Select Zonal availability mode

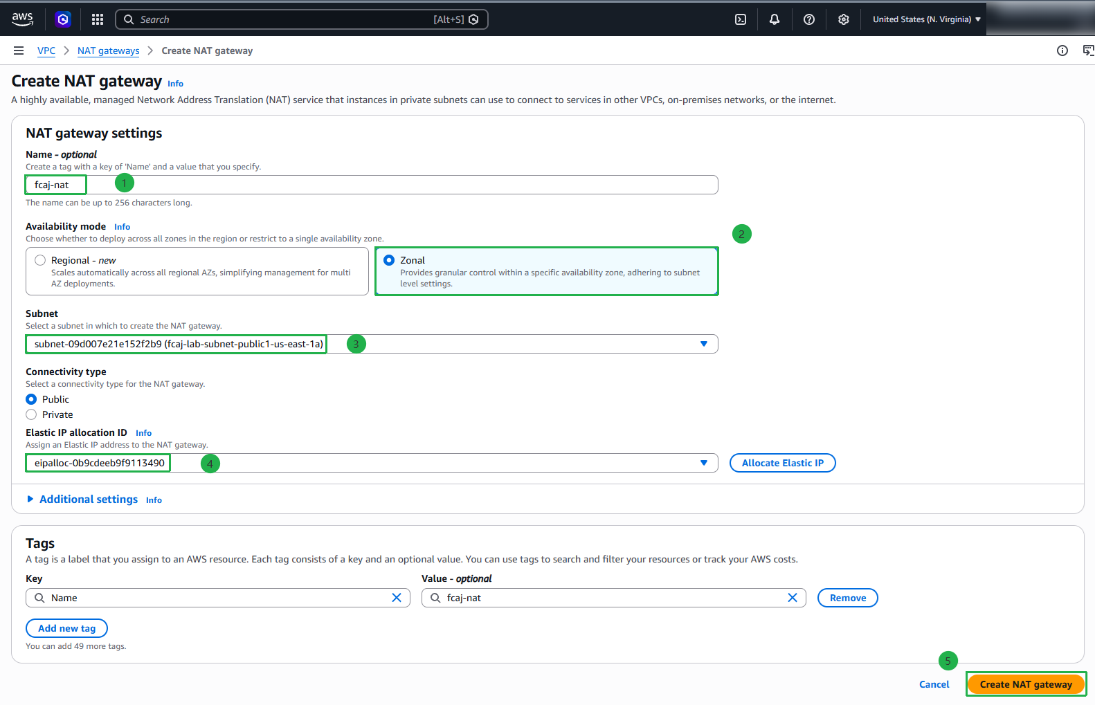click(389, 260)
